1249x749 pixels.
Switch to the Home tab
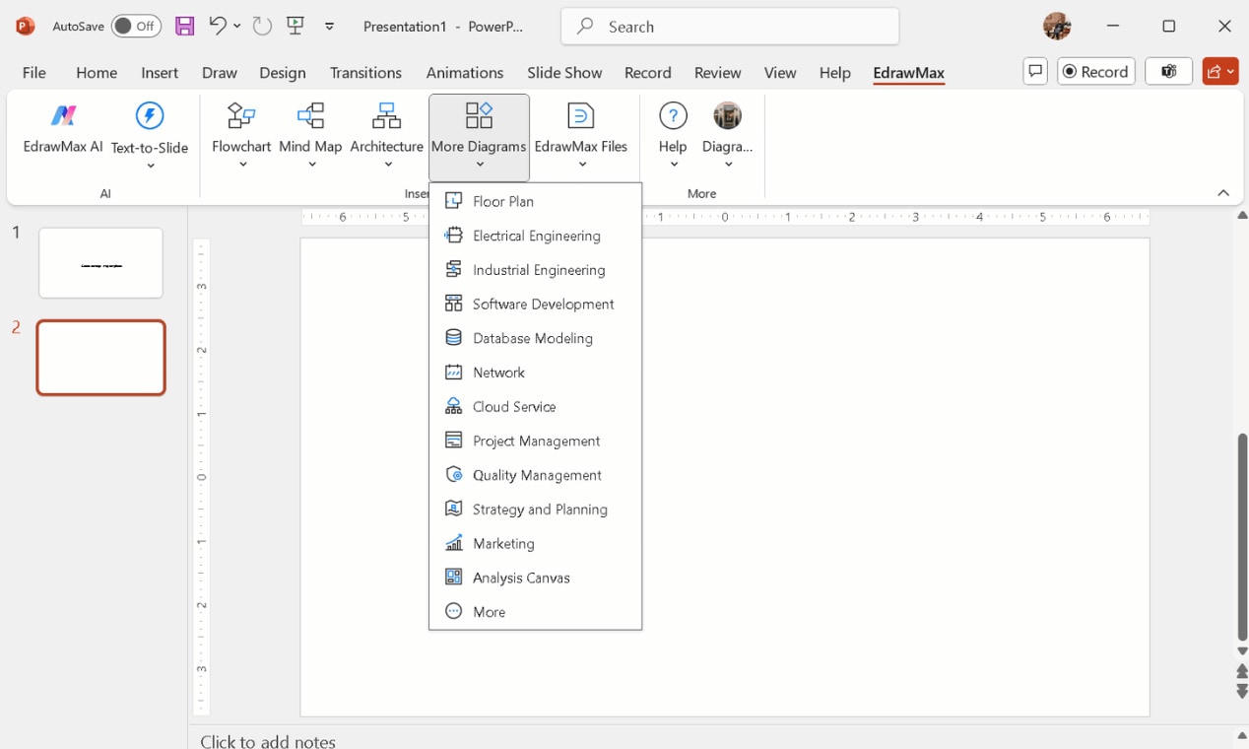97,73
